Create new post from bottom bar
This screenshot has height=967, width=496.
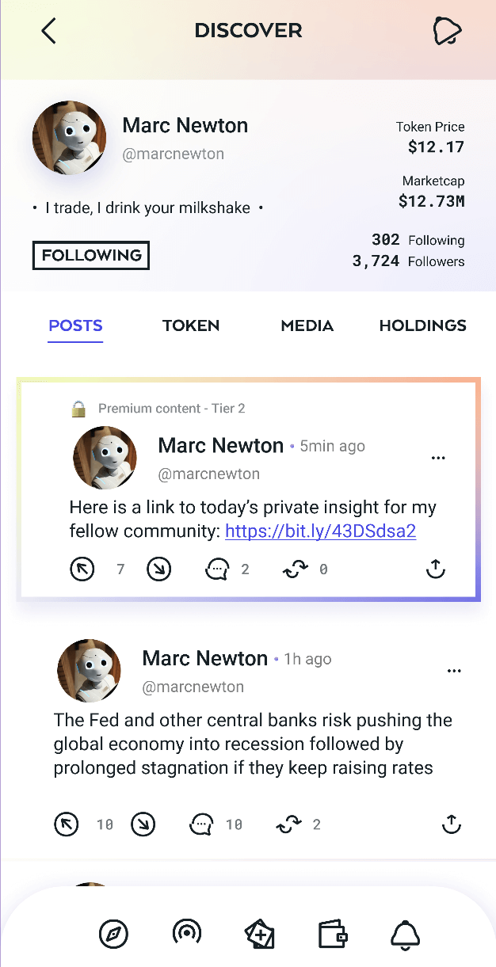point(260,935)
